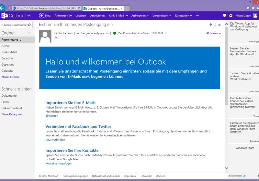The width and height of the screenshot is (259, 181).
Task: Click Löschen in the toolbar
Action: [81, 16]
